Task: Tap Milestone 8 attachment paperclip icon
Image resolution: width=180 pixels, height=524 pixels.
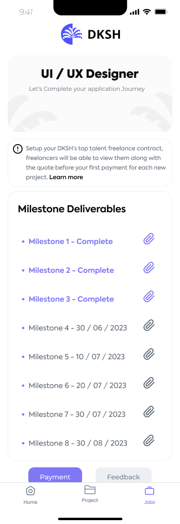Action: point(149,440)
